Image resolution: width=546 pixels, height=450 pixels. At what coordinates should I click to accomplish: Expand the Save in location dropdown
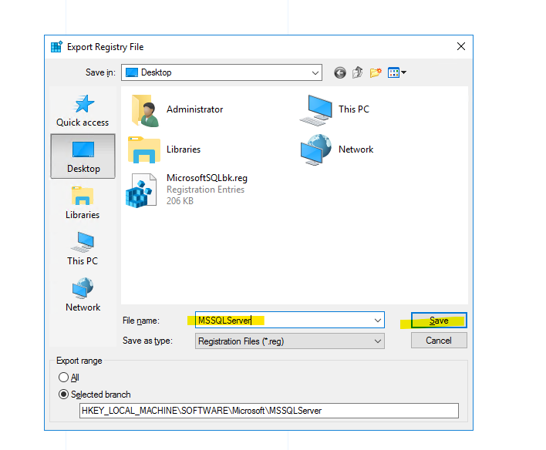[x=315, y=72]
